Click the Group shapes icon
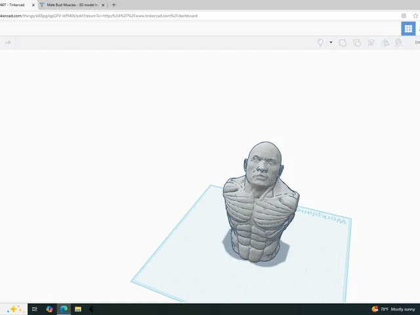This screenshot has width=420, height=315. [x=343, y=43]
